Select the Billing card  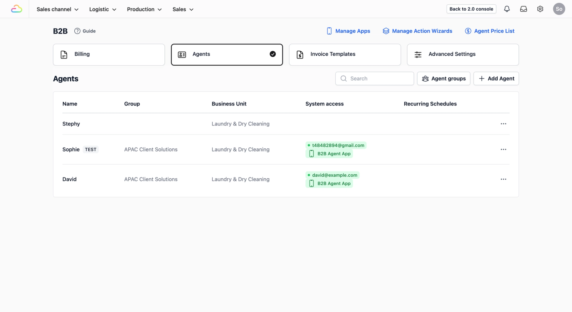pyautogui.click(x=109, y=55)
